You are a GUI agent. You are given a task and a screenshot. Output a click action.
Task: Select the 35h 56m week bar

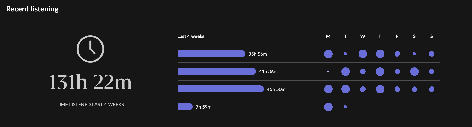pyautogui.click(x=211, y=54)
